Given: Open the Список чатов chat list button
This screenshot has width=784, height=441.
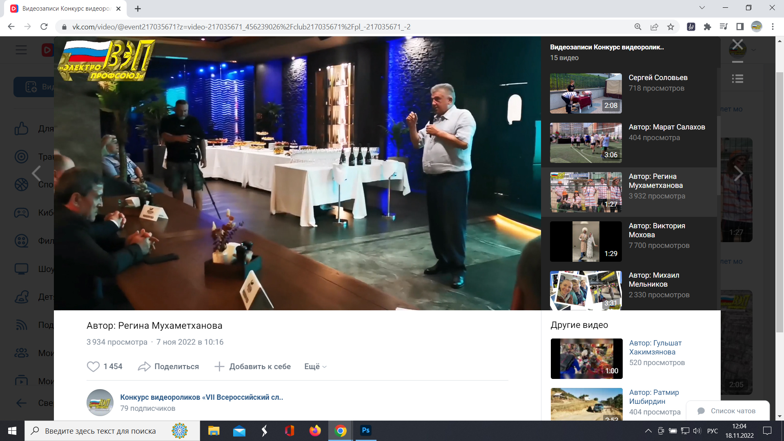Looking at the screenshot, I should 728,411.
